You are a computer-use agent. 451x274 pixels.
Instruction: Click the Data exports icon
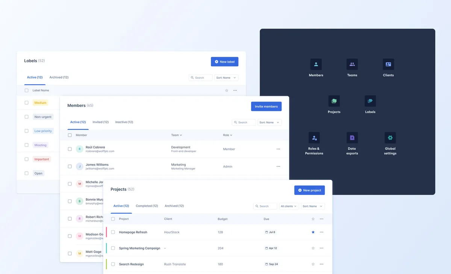352,138
